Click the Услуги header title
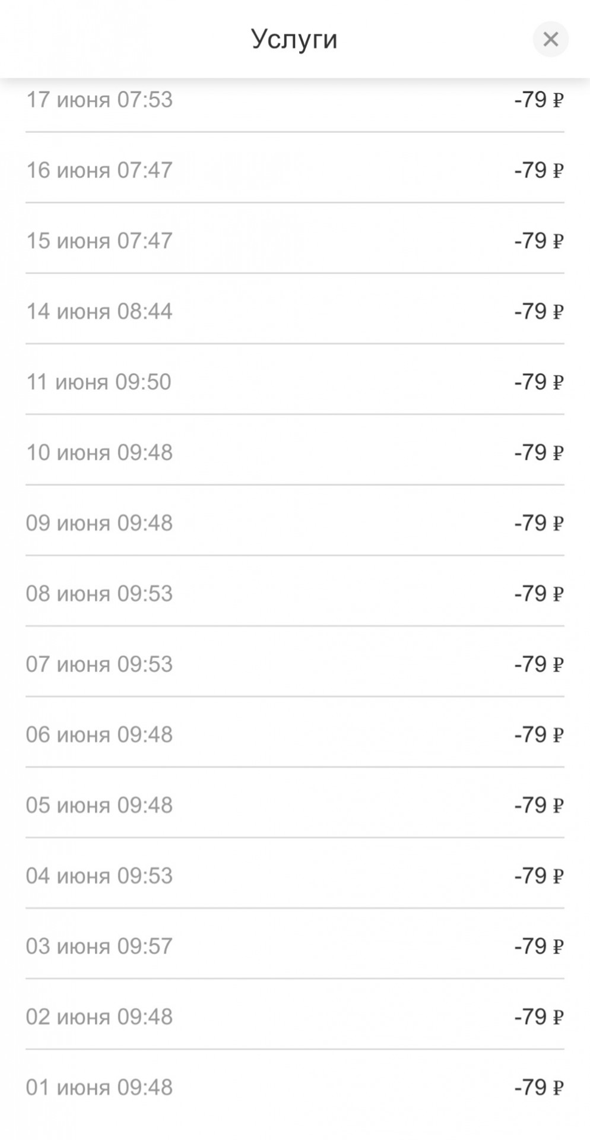Viewport: 590px width, 1140px height. [x=294, y=39]
